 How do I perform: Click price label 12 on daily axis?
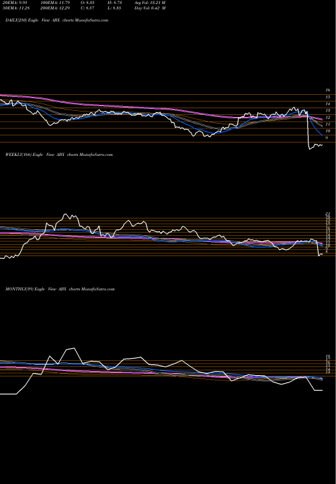[x=328, y=118]
